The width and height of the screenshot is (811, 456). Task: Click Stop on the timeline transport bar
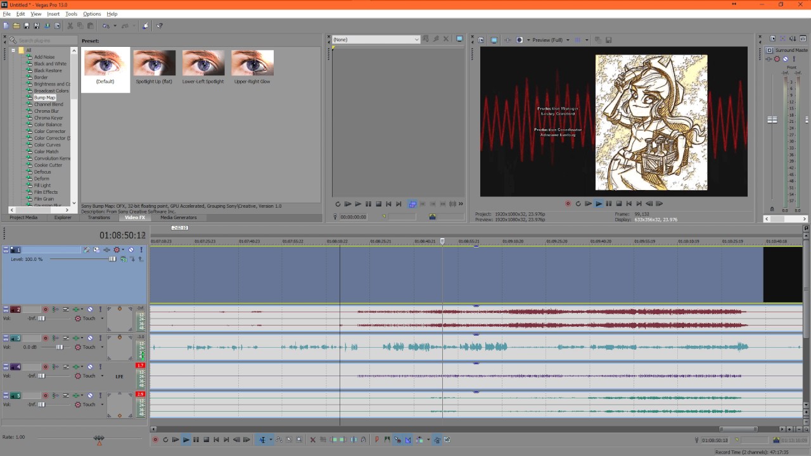[x=206, y=440]
